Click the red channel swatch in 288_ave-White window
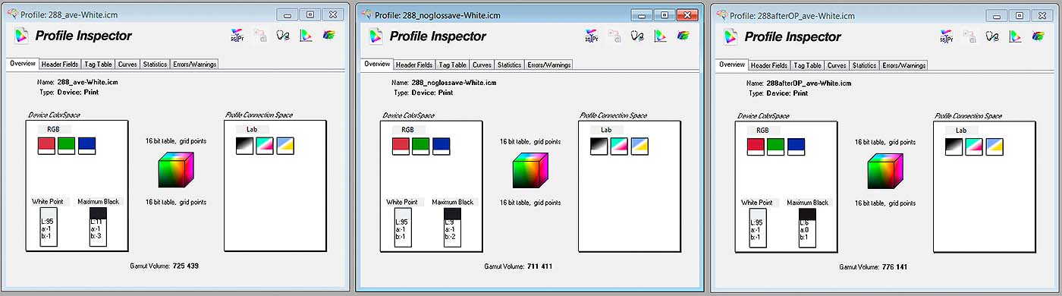 click(x=46, y=146)
